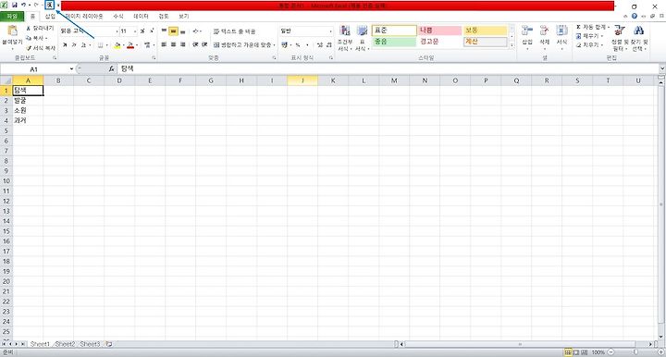
Task: Expand the cell styles gallery
Action: tap(512, 45)
